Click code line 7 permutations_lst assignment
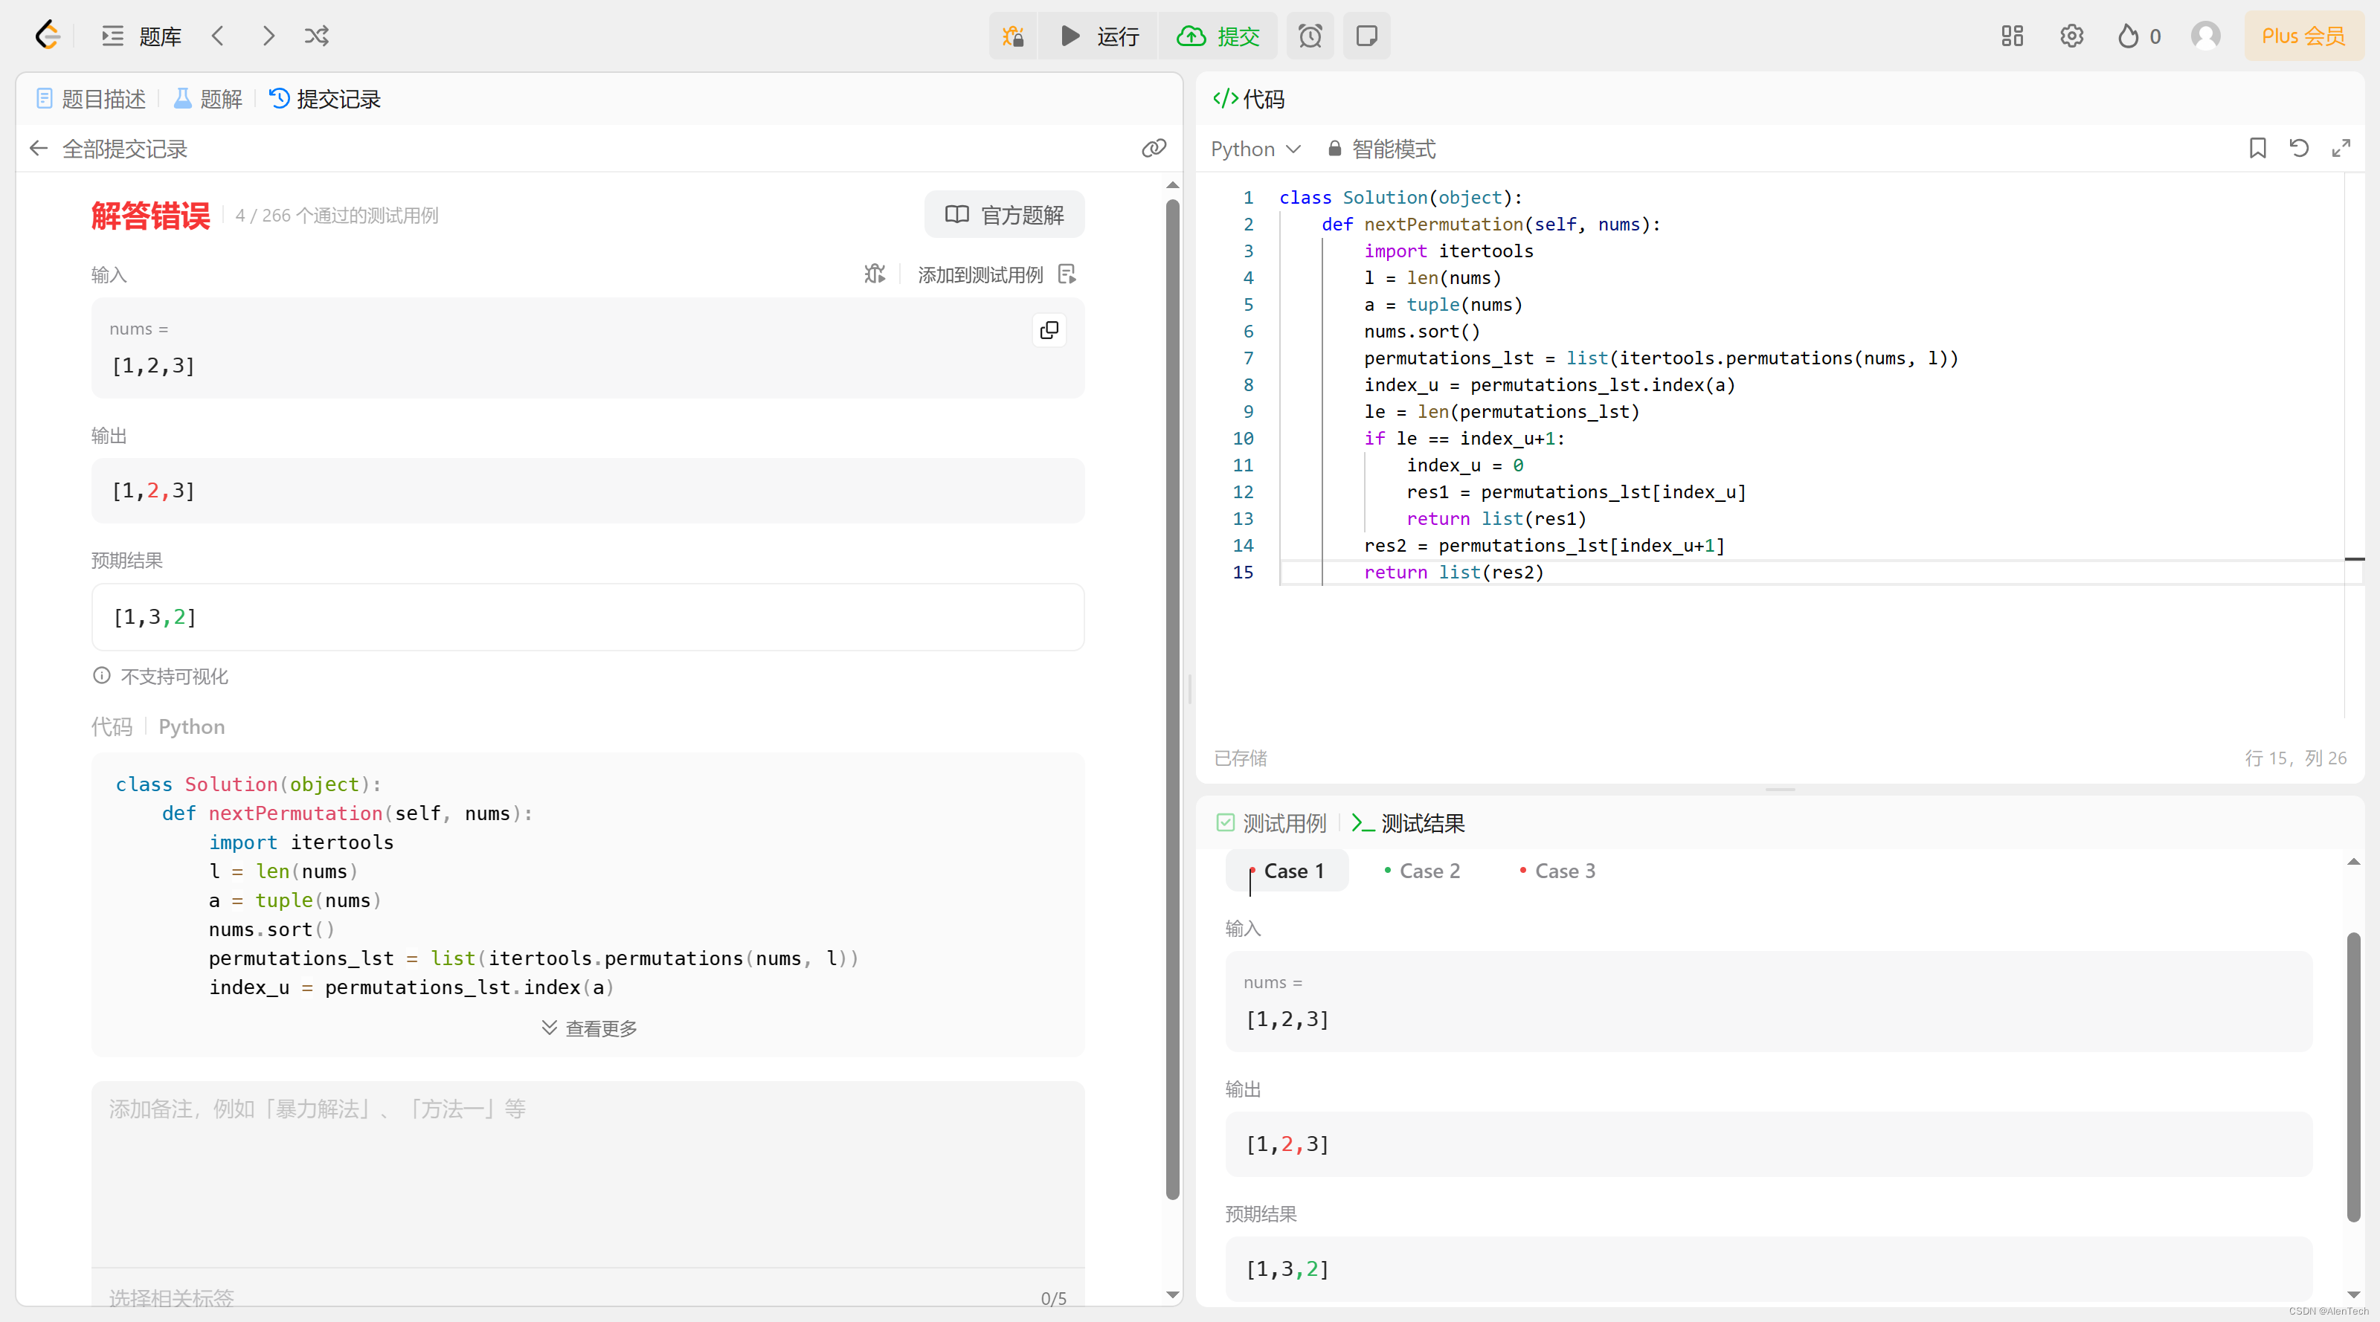2380x1322 pixels. point(1662,358)
